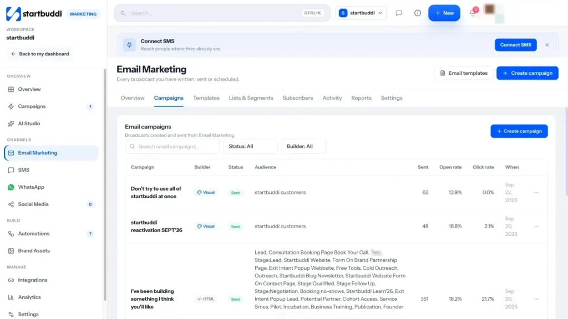Image resolution: width=568 pixels, height=319 pixels.
Task: Click Back to my dashboard
Action: [40, 54]
